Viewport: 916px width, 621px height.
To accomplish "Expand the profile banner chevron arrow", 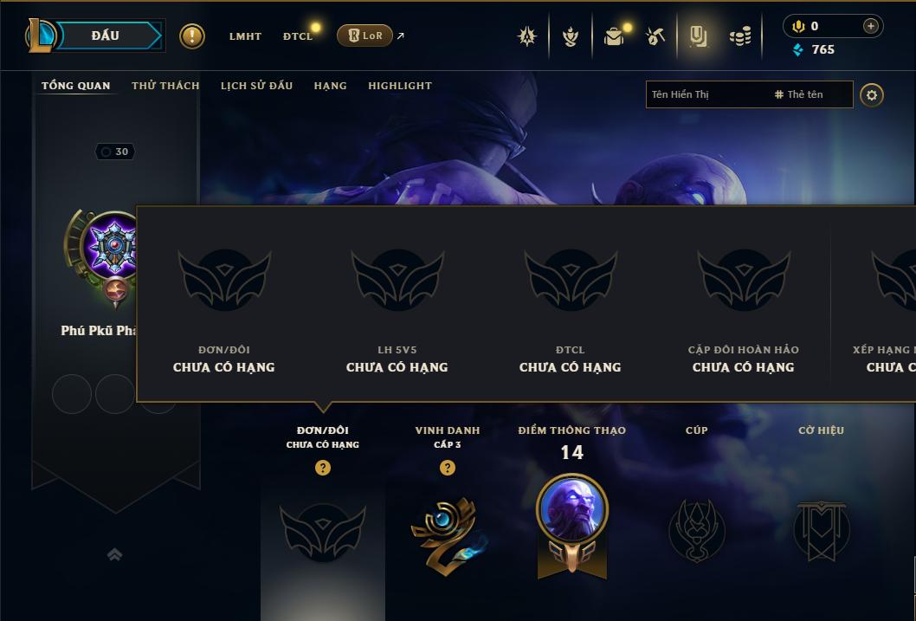I will coord(115,554).
